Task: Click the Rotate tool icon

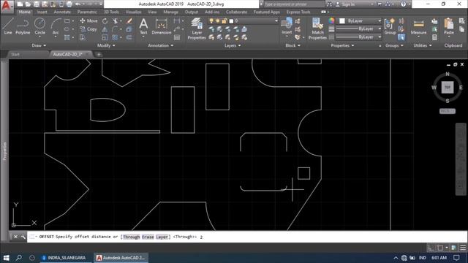Action: (105, 21)
